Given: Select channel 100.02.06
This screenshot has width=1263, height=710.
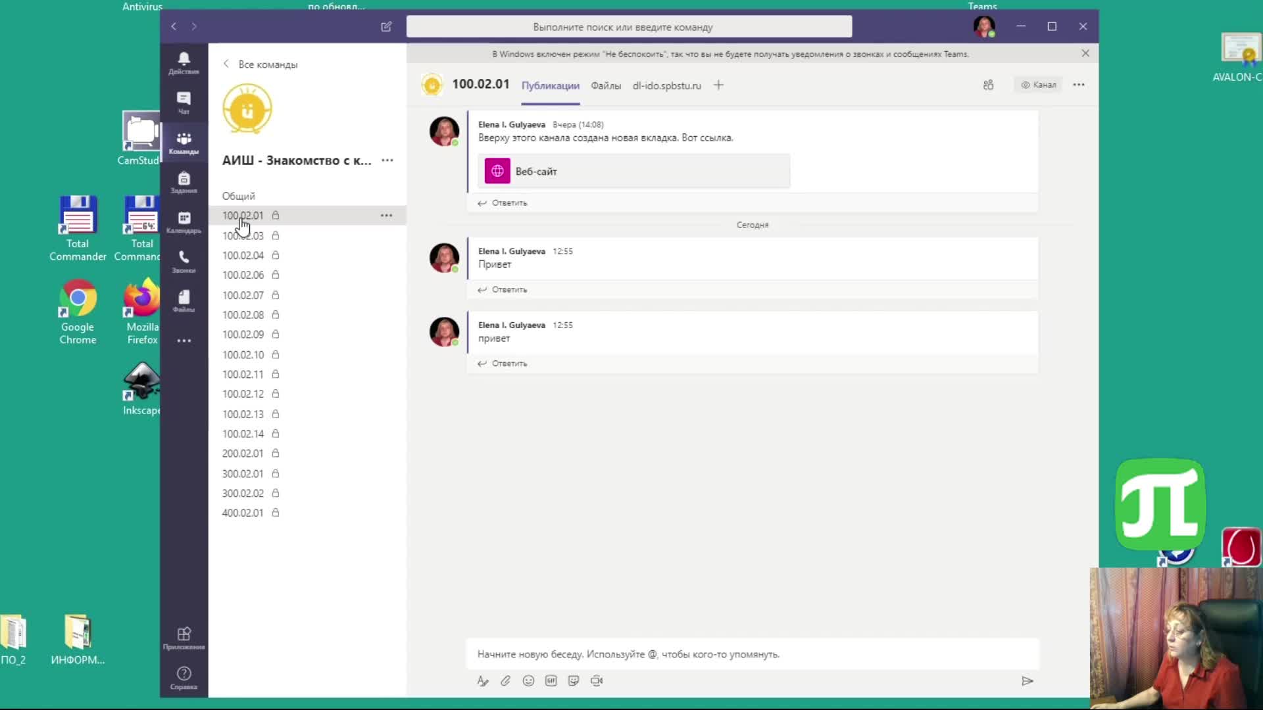Looking at the screenshot, I should (307, 275).
